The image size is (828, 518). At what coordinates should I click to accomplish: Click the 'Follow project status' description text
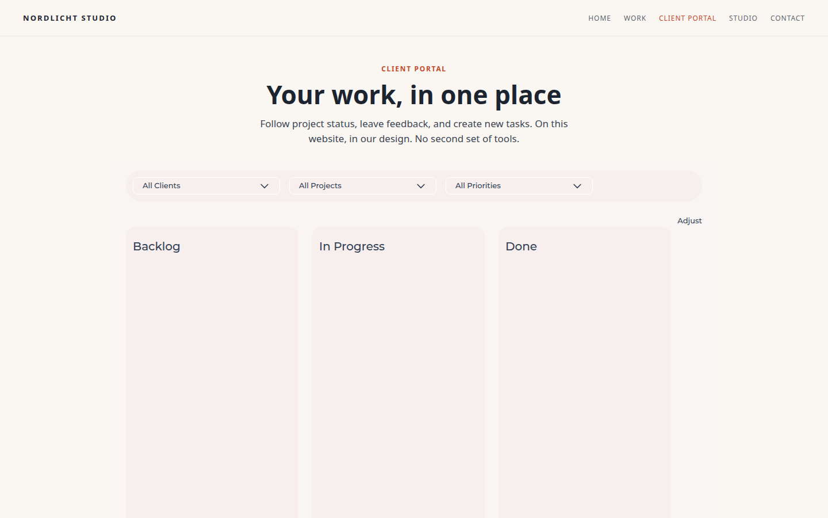[x=414, y=131]
